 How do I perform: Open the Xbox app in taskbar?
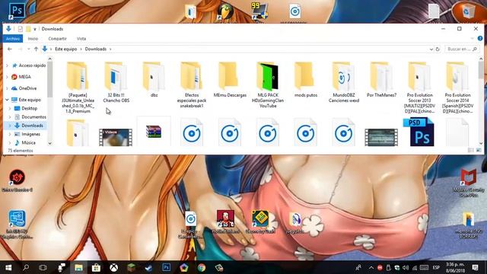113,267
